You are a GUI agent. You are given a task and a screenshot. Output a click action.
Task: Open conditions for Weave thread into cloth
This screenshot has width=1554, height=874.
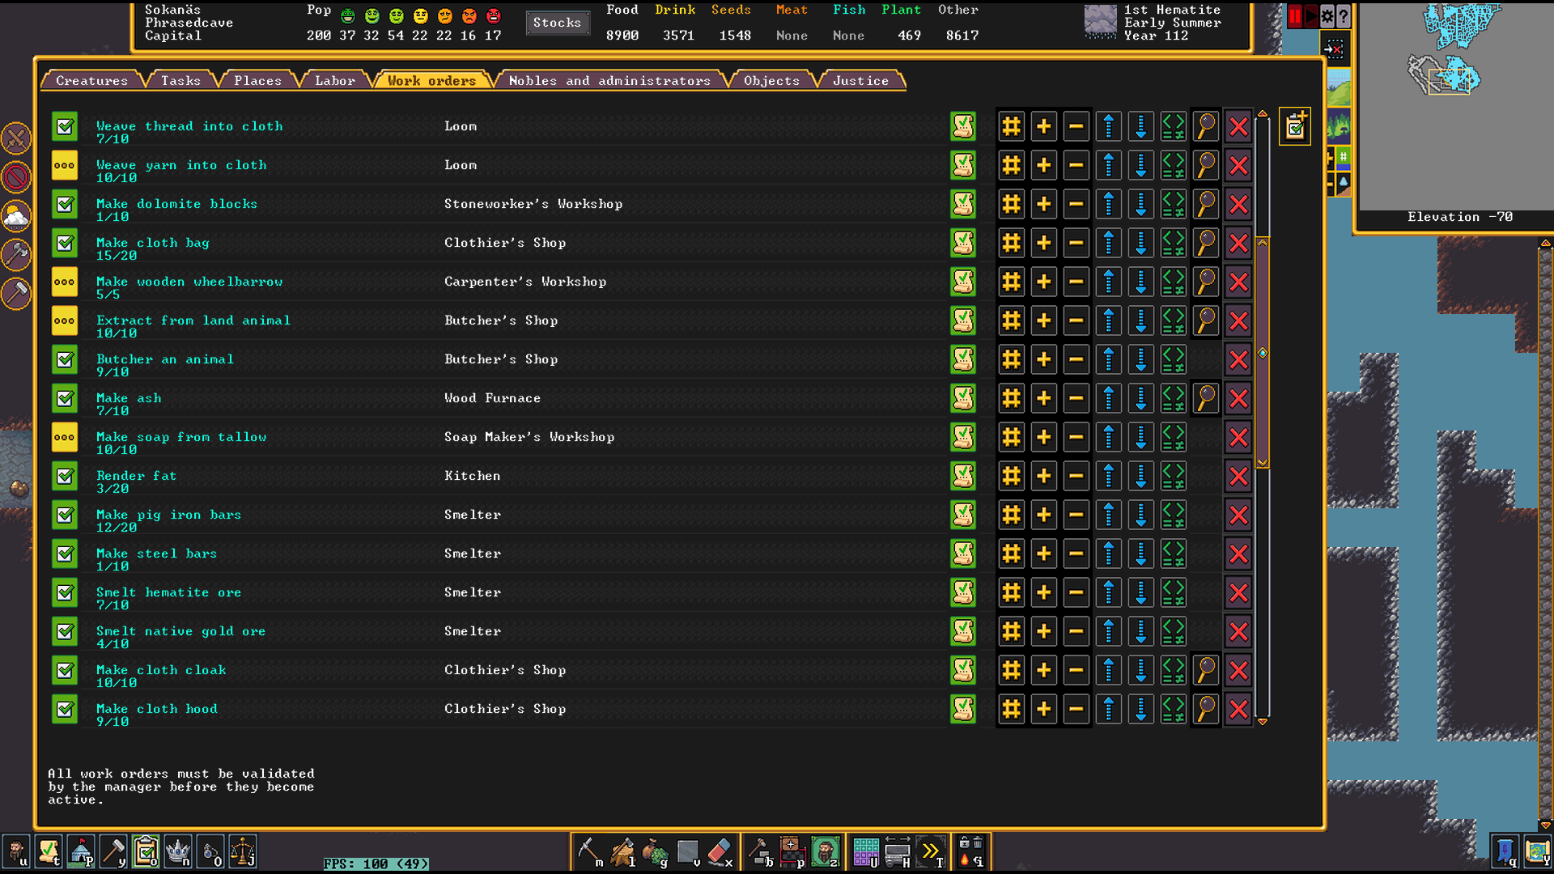pyautogui.click(x=1173, y=126)
